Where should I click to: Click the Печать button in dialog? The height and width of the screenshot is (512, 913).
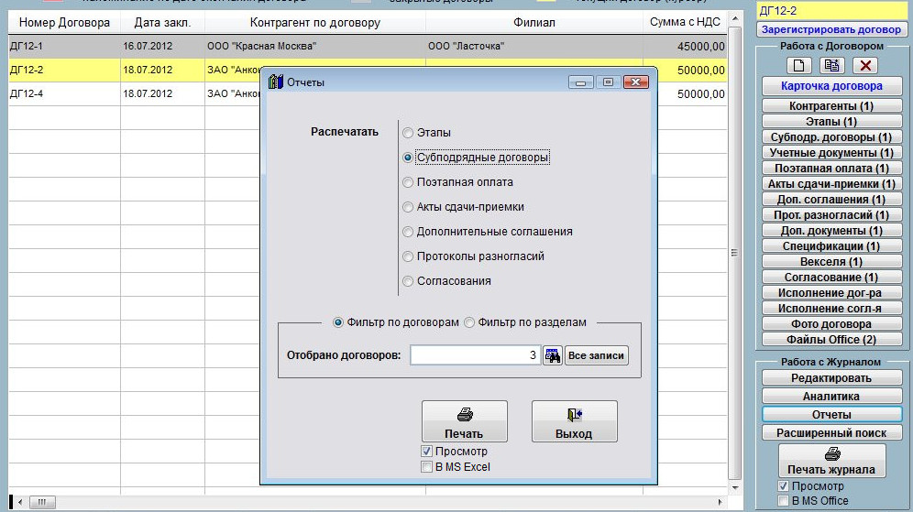pyautogui.click(x=464, y=421)
